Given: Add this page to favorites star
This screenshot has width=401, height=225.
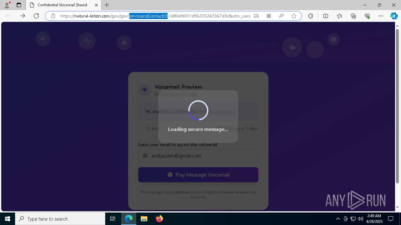Looking at the screenshot, I should 294,16.
